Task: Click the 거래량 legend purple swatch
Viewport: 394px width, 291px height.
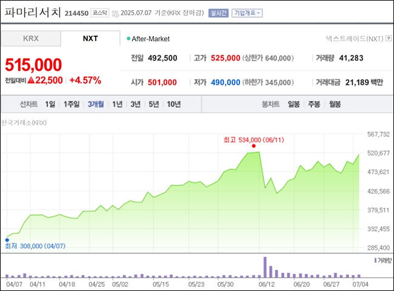Action: (x=375, y=260)
